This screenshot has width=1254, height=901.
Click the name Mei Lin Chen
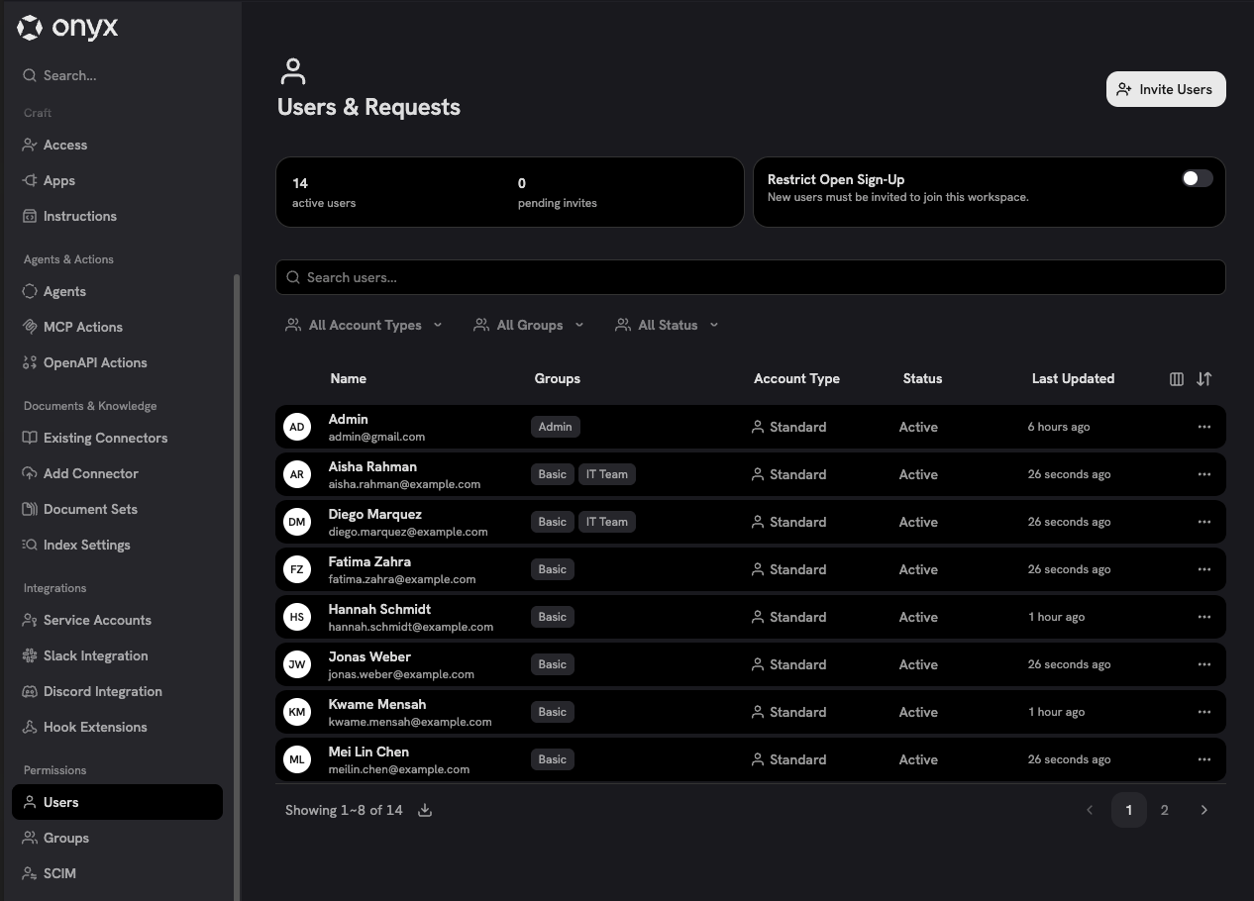click(368, 751)
